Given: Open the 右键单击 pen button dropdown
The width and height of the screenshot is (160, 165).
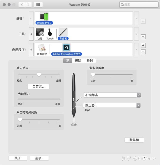Looking at the screenshot, I should click(x=112, y=95).
